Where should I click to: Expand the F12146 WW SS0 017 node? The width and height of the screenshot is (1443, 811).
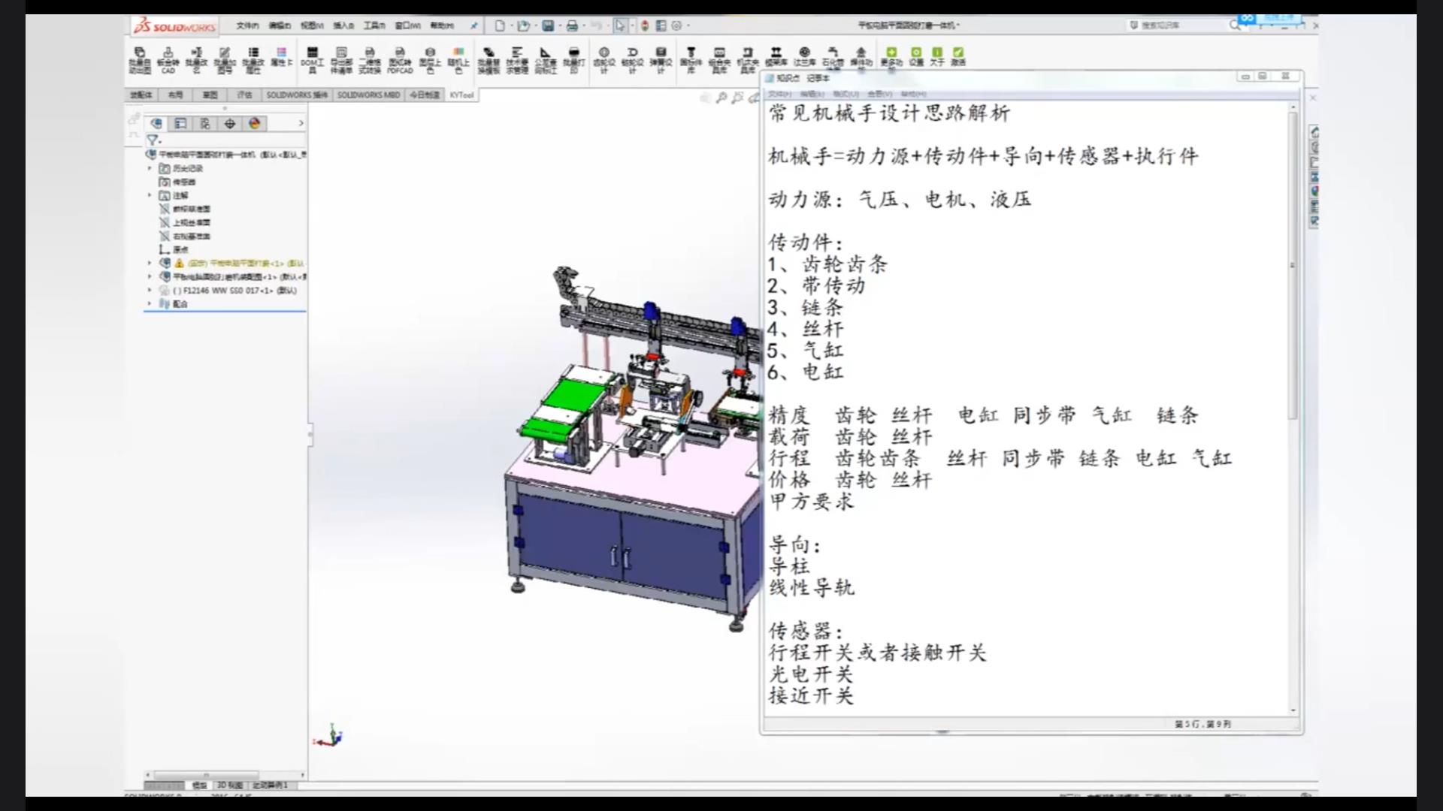[150, 290]
